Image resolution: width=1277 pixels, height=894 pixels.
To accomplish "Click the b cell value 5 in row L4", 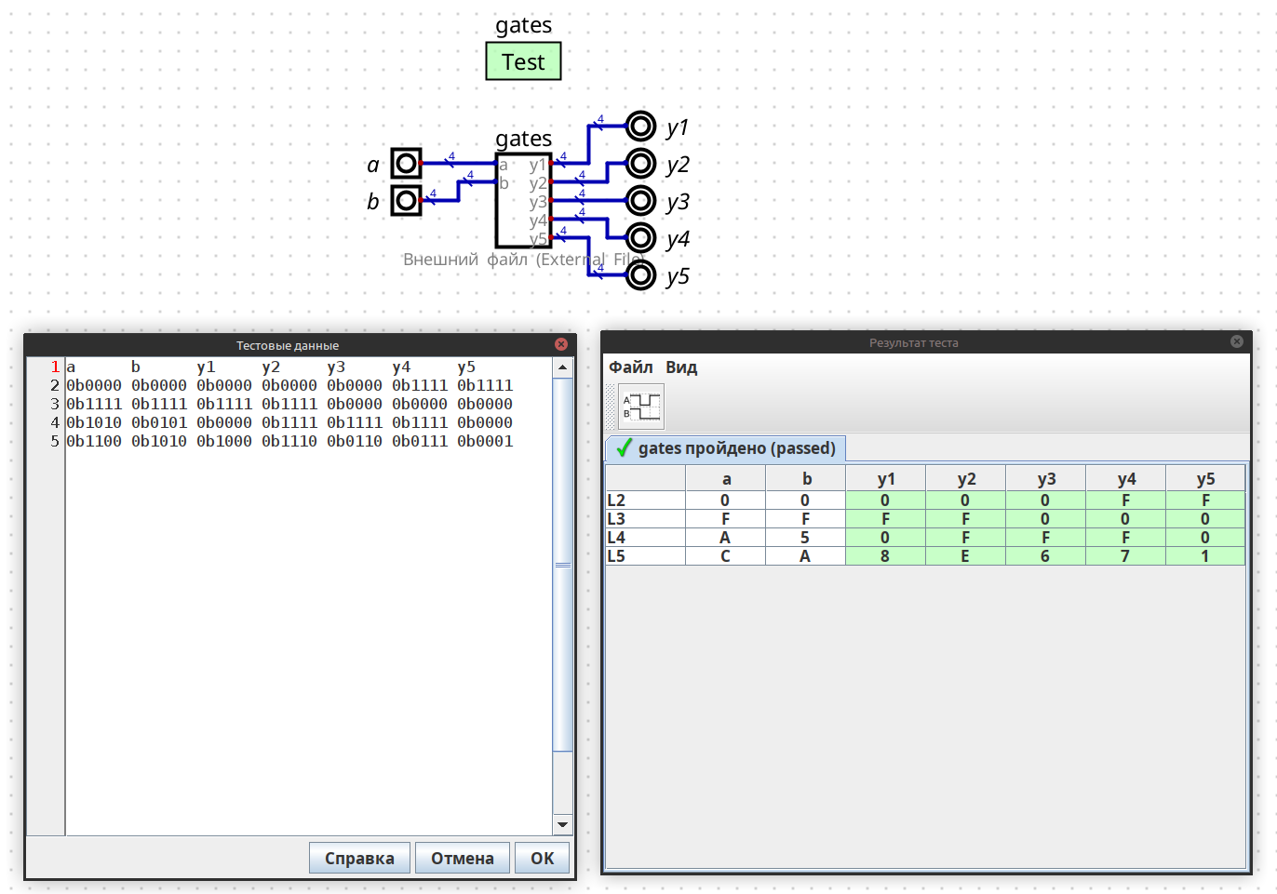I will pyautogui.click(x=806, y=538).
